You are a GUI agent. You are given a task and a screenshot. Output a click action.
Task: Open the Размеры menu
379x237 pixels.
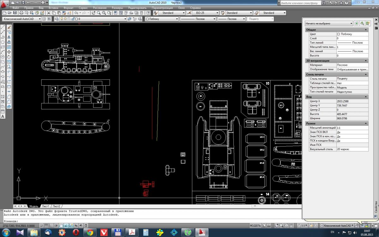pyautogui.click(x=117, y=8)
